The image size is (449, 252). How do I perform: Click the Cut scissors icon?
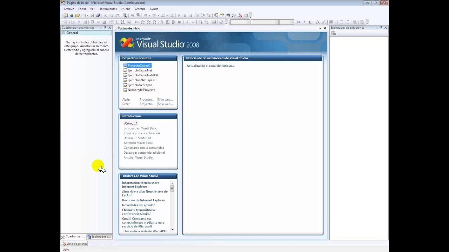click(x=105, y=15)
